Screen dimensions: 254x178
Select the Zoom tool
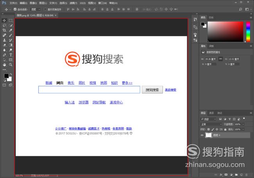pyautogui.click(x=11, y=65)
